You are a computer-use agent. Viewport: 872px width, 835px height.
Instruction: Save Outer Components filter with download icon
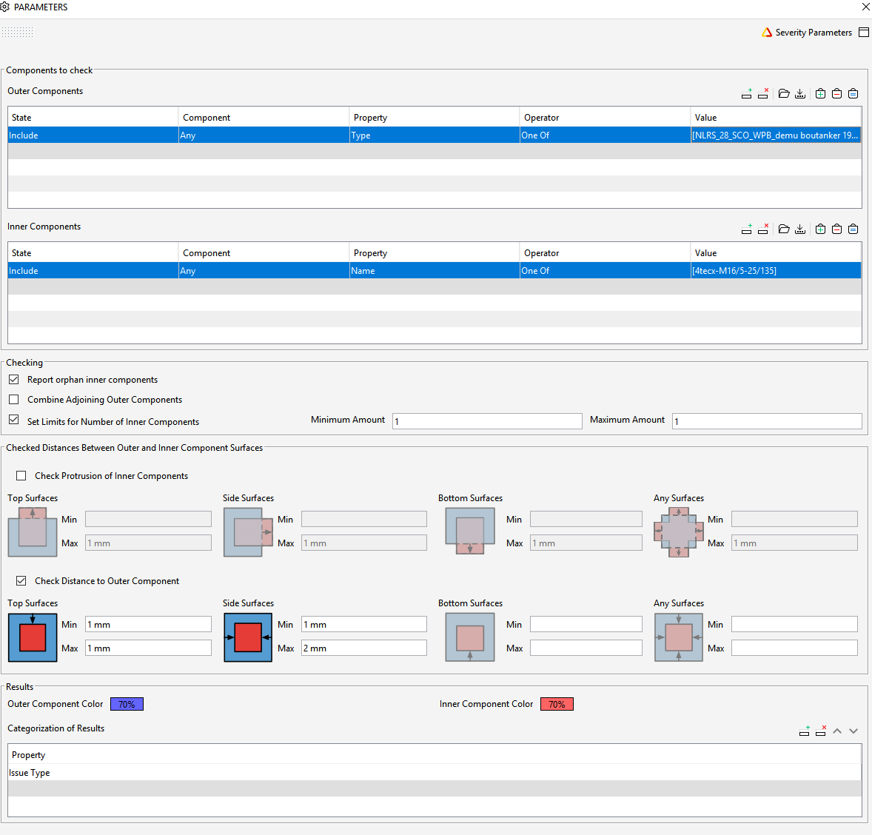click(799, 93)
